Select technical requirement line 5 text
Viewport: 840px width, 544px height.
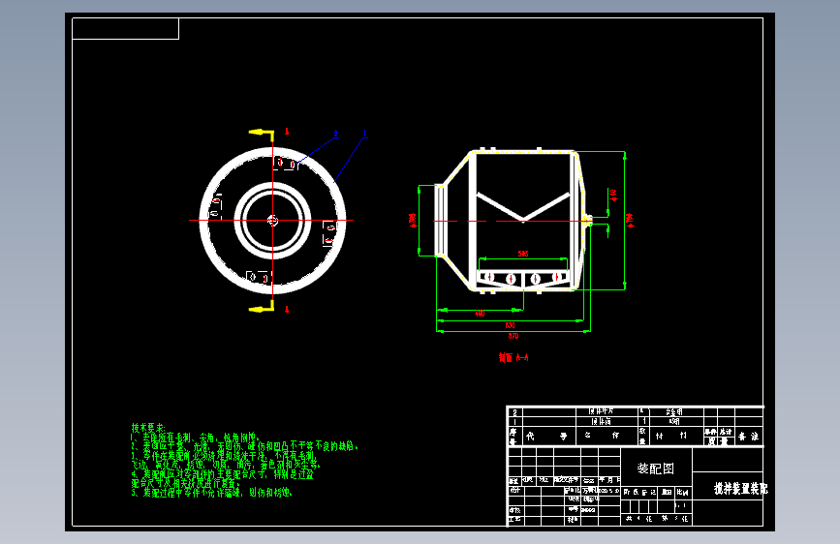212,492
